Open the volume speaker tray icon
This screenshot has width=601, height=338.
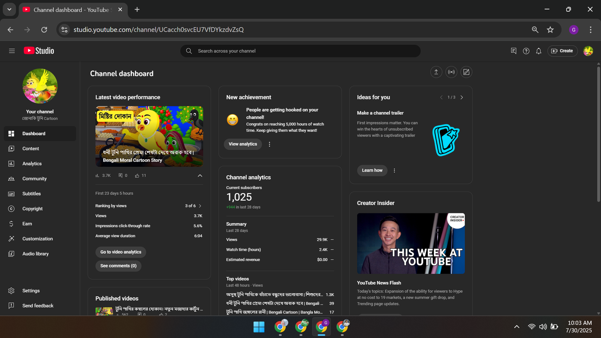[x=543, y=327]
